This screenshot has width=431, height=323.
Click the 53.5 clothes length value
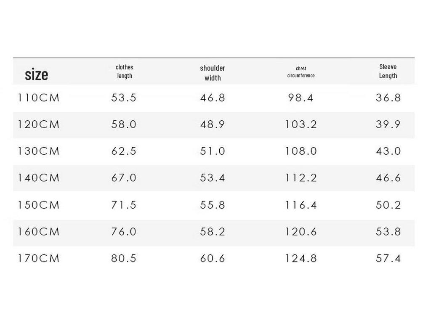click(x=124, y=98)
